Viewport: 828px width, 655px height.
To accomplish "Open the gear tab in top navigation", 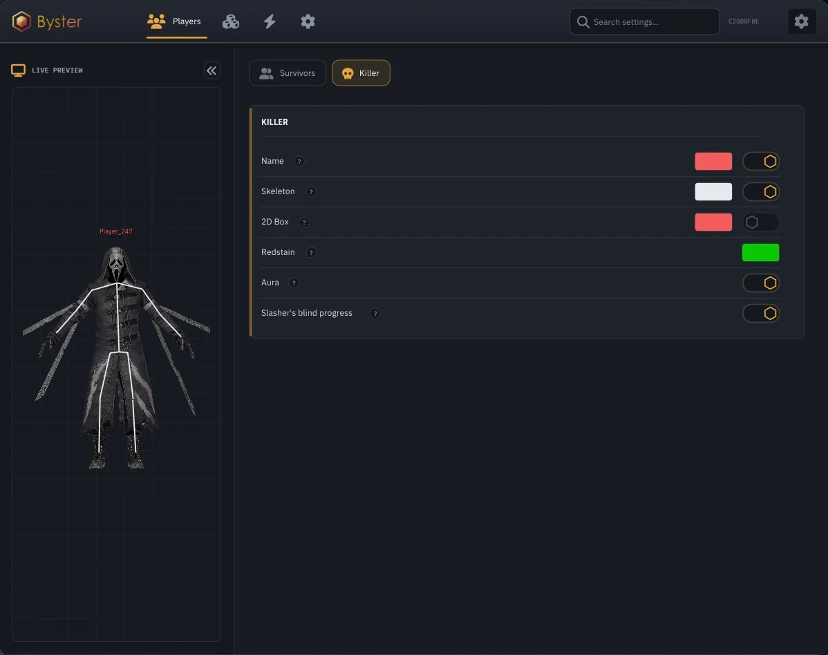I will click(308, 21).
